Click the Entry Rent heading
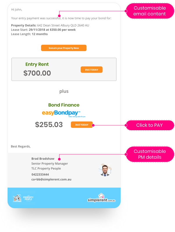Viewport: 175px width, 232px height. (x=37, y=64)
